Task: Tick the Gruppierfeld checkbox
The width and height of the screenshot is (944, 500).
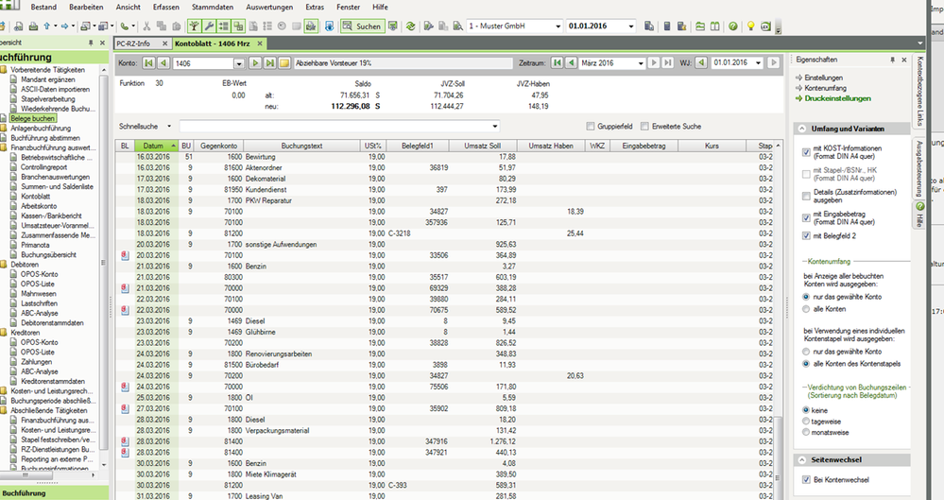Action: pyautogui.click(x=591, y=126)
